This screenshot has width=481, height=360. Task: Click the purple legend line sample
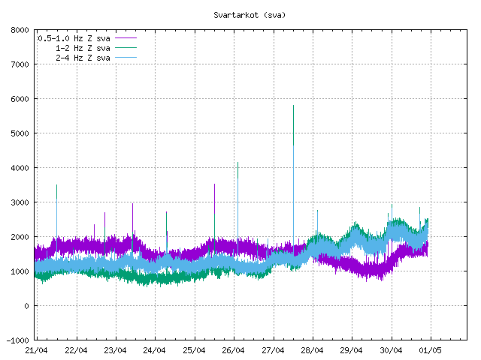click(x=126, y=38)
